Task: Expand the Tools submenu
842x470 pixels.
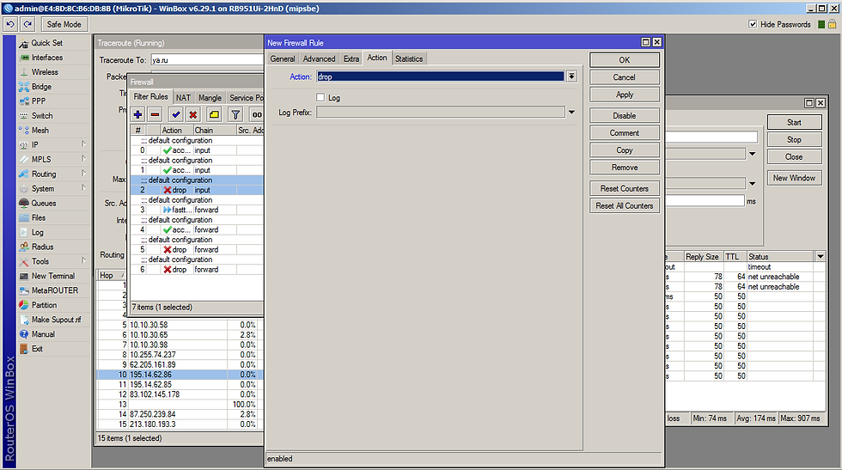Action: 84,261
